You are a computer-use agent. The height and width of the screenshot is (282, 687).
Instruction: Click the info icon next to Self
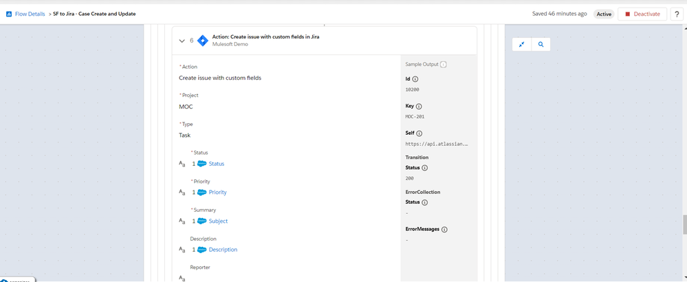[x=419, y=133]
